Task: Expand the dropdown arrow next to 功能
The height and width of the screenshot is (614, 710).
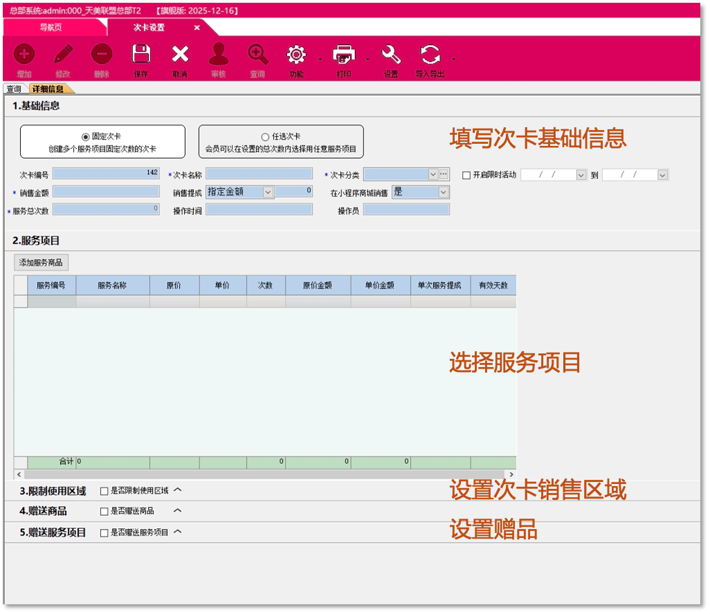Action: tap(320, 59)
